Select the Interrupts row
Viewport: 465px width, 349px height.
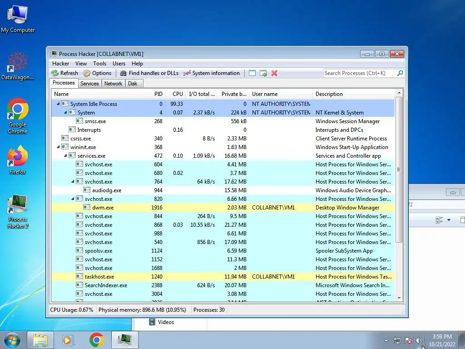(x=223, y=130)
